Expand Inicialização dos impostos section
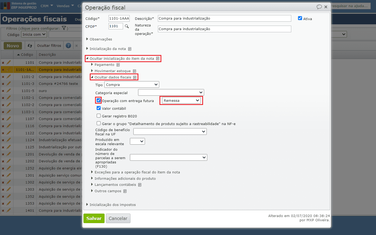The width and height of the screenshot is (376, 235). [x=111, y=205]
